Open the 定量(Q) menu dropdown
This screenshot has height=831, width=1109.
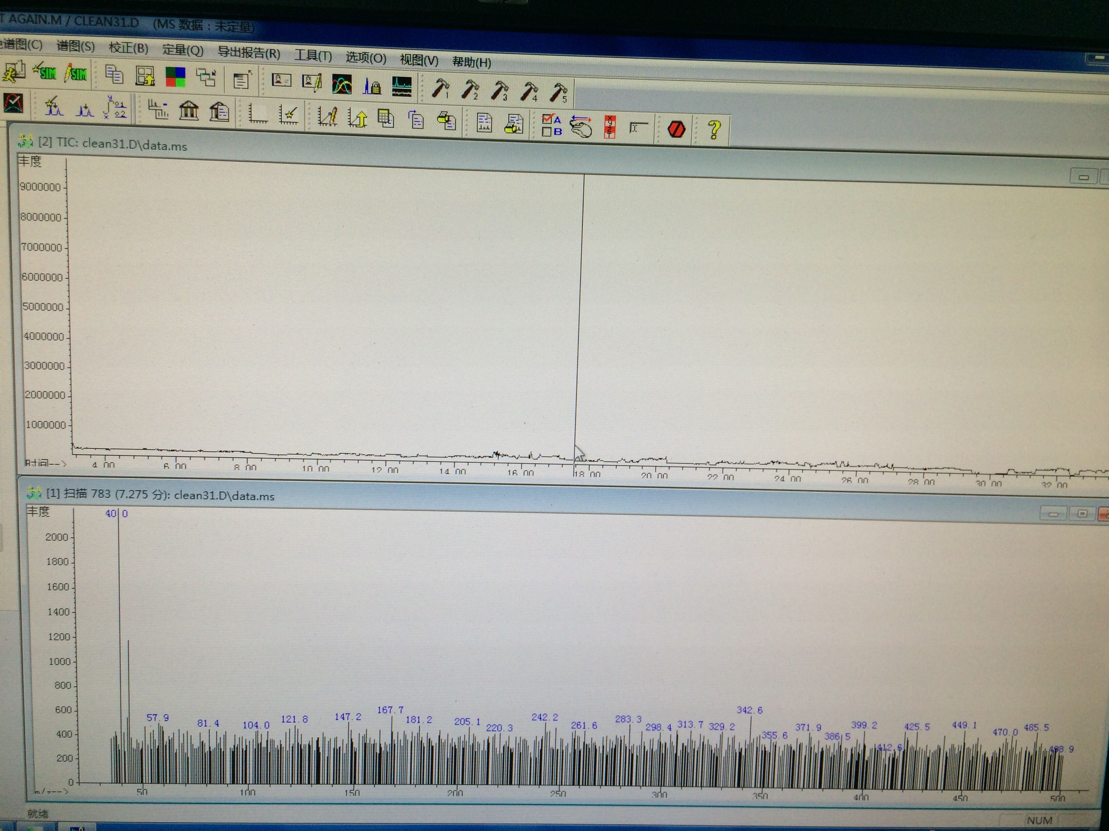182,50
